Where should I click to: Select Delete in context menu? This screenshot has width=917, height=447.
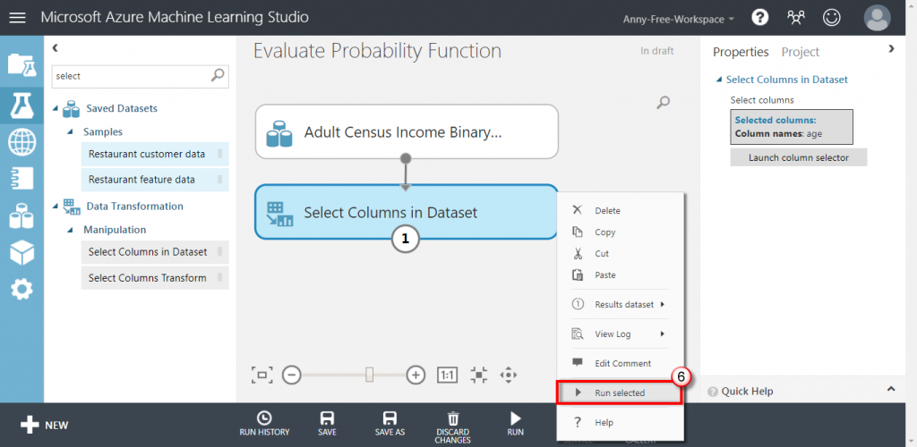tap(621, 211)
